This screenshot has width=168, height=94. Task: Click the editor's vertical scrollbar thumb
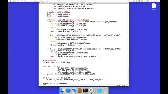(128, 76)
